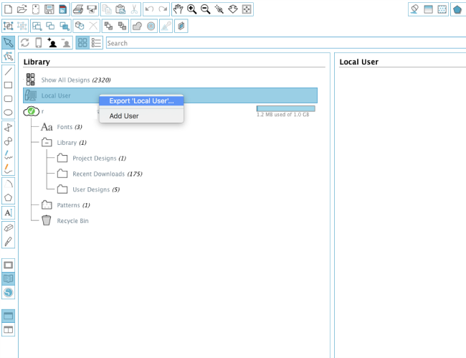Click the Cut scissors icon
This screenshot has height=358, width=466.
[134, 9]
